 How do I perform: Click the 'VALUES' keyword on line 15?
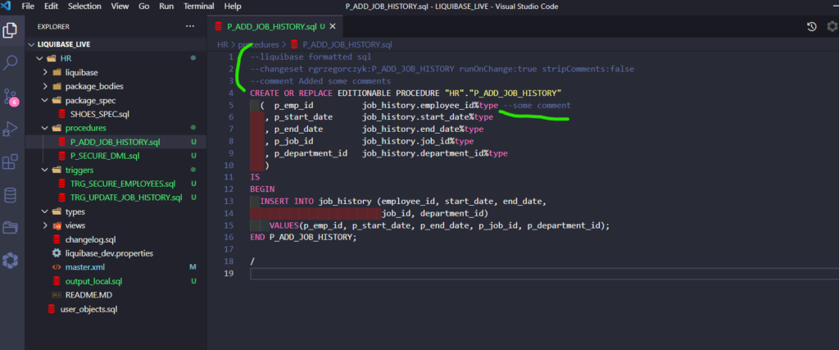point(284,225)
